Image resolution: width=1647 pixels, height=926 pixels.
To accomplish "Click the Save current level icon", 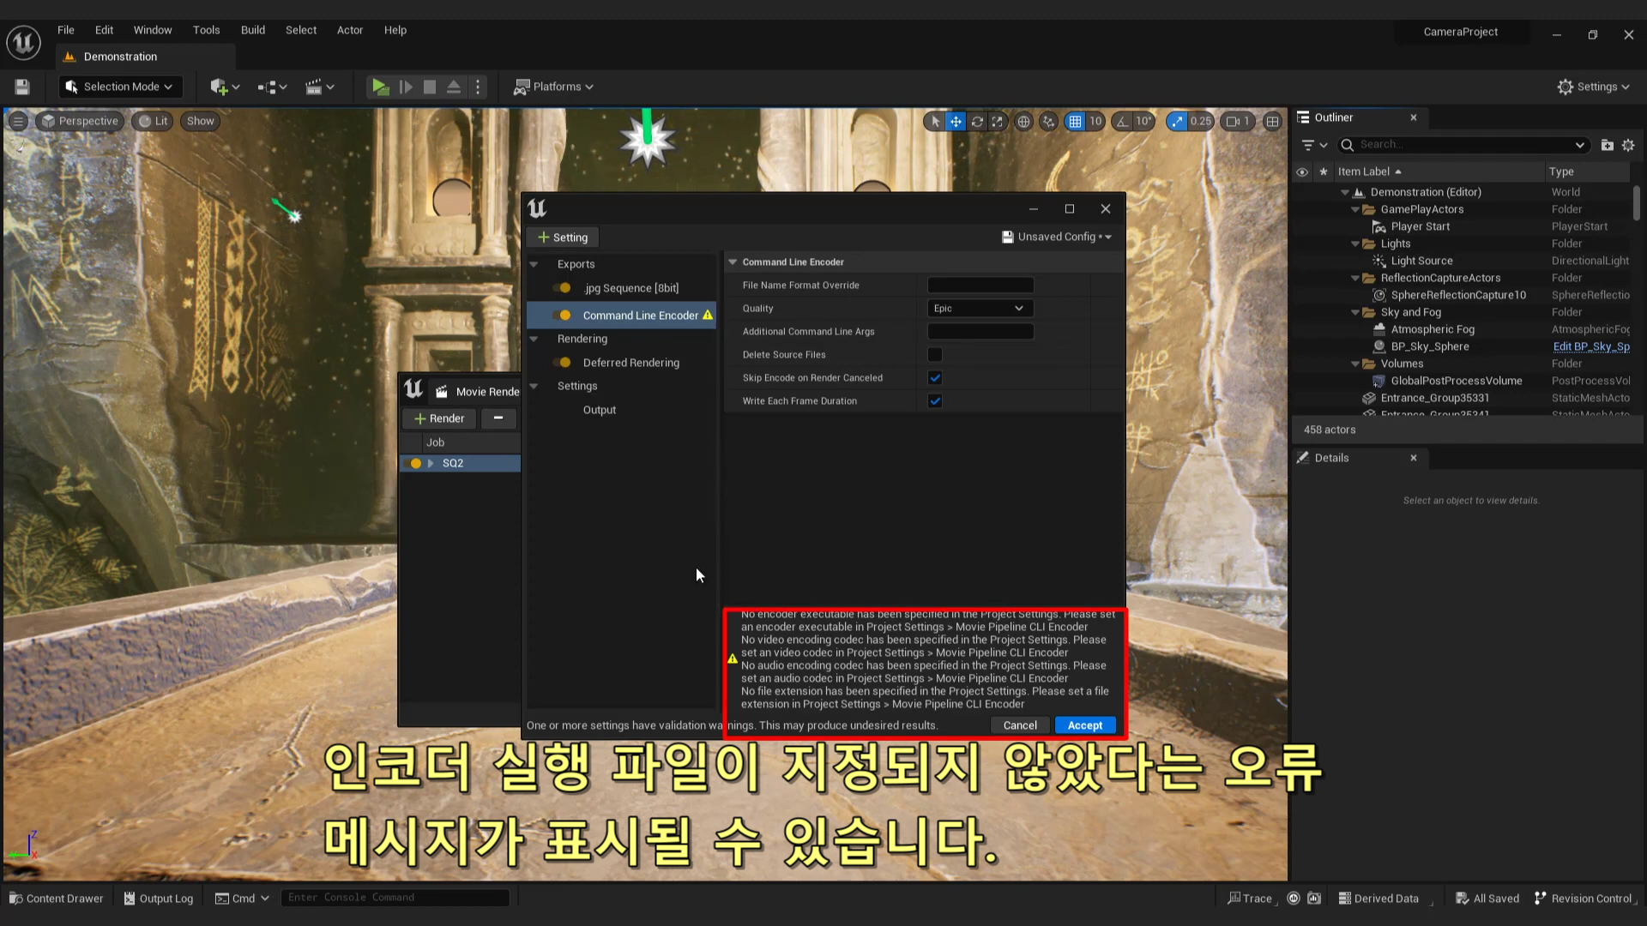I will point(22,87).
